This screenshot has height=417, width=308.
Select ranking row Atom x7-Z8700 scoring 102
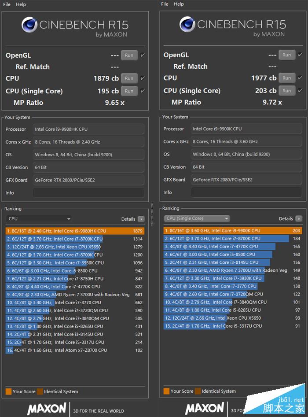[x=75, y=350]
